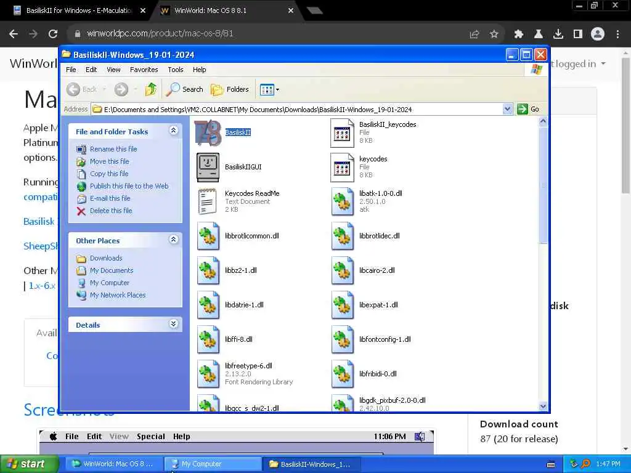Go to My Network Places
The image size is (631, 473).
click(118, 295)
